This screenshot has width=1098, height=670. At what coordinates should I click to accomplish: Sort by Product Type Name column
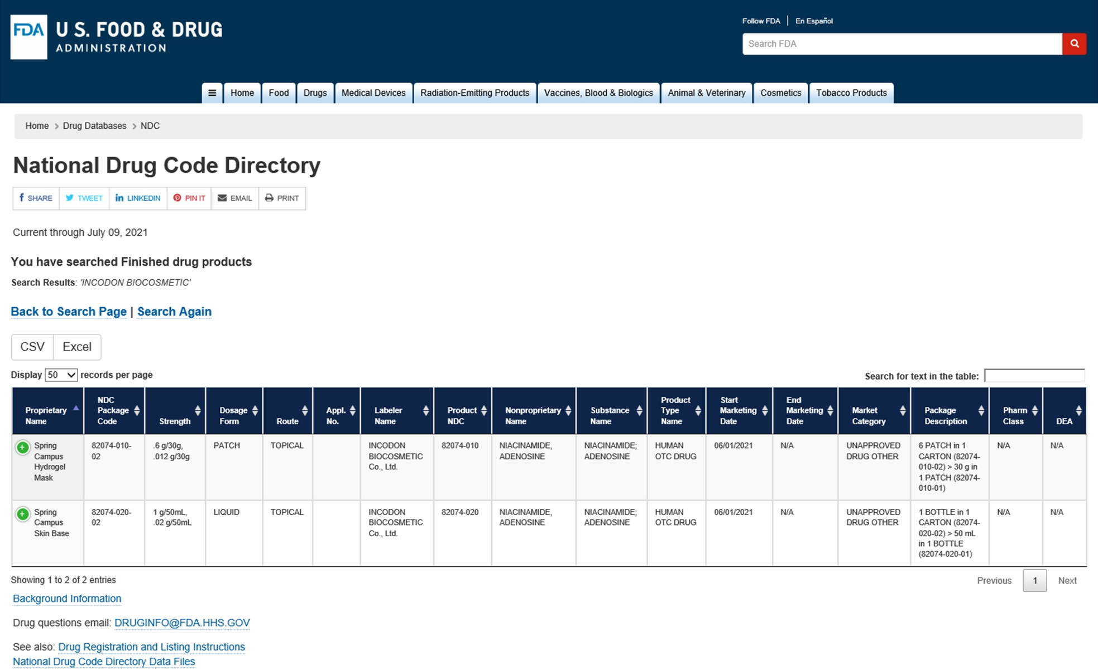(x=677, y=411)
